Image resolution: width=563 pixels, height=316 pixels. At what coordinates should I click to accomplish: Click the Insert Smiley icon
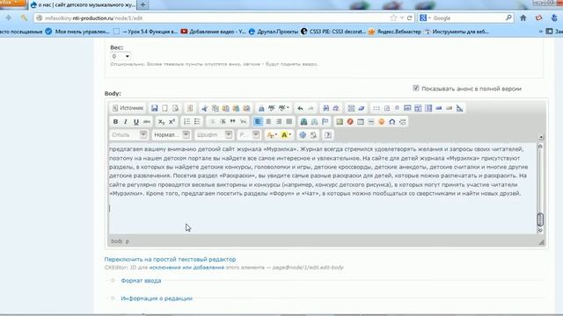point(381,122)
